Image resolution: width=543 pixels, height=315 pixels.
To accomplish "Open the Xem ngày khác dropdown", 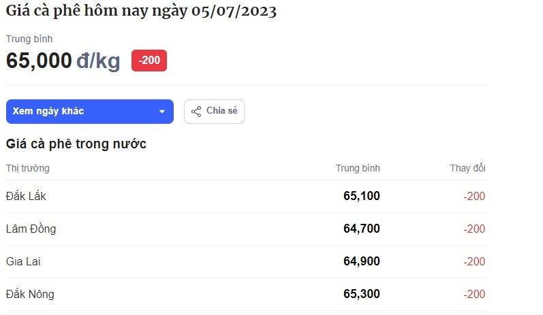I will point(90,112).
